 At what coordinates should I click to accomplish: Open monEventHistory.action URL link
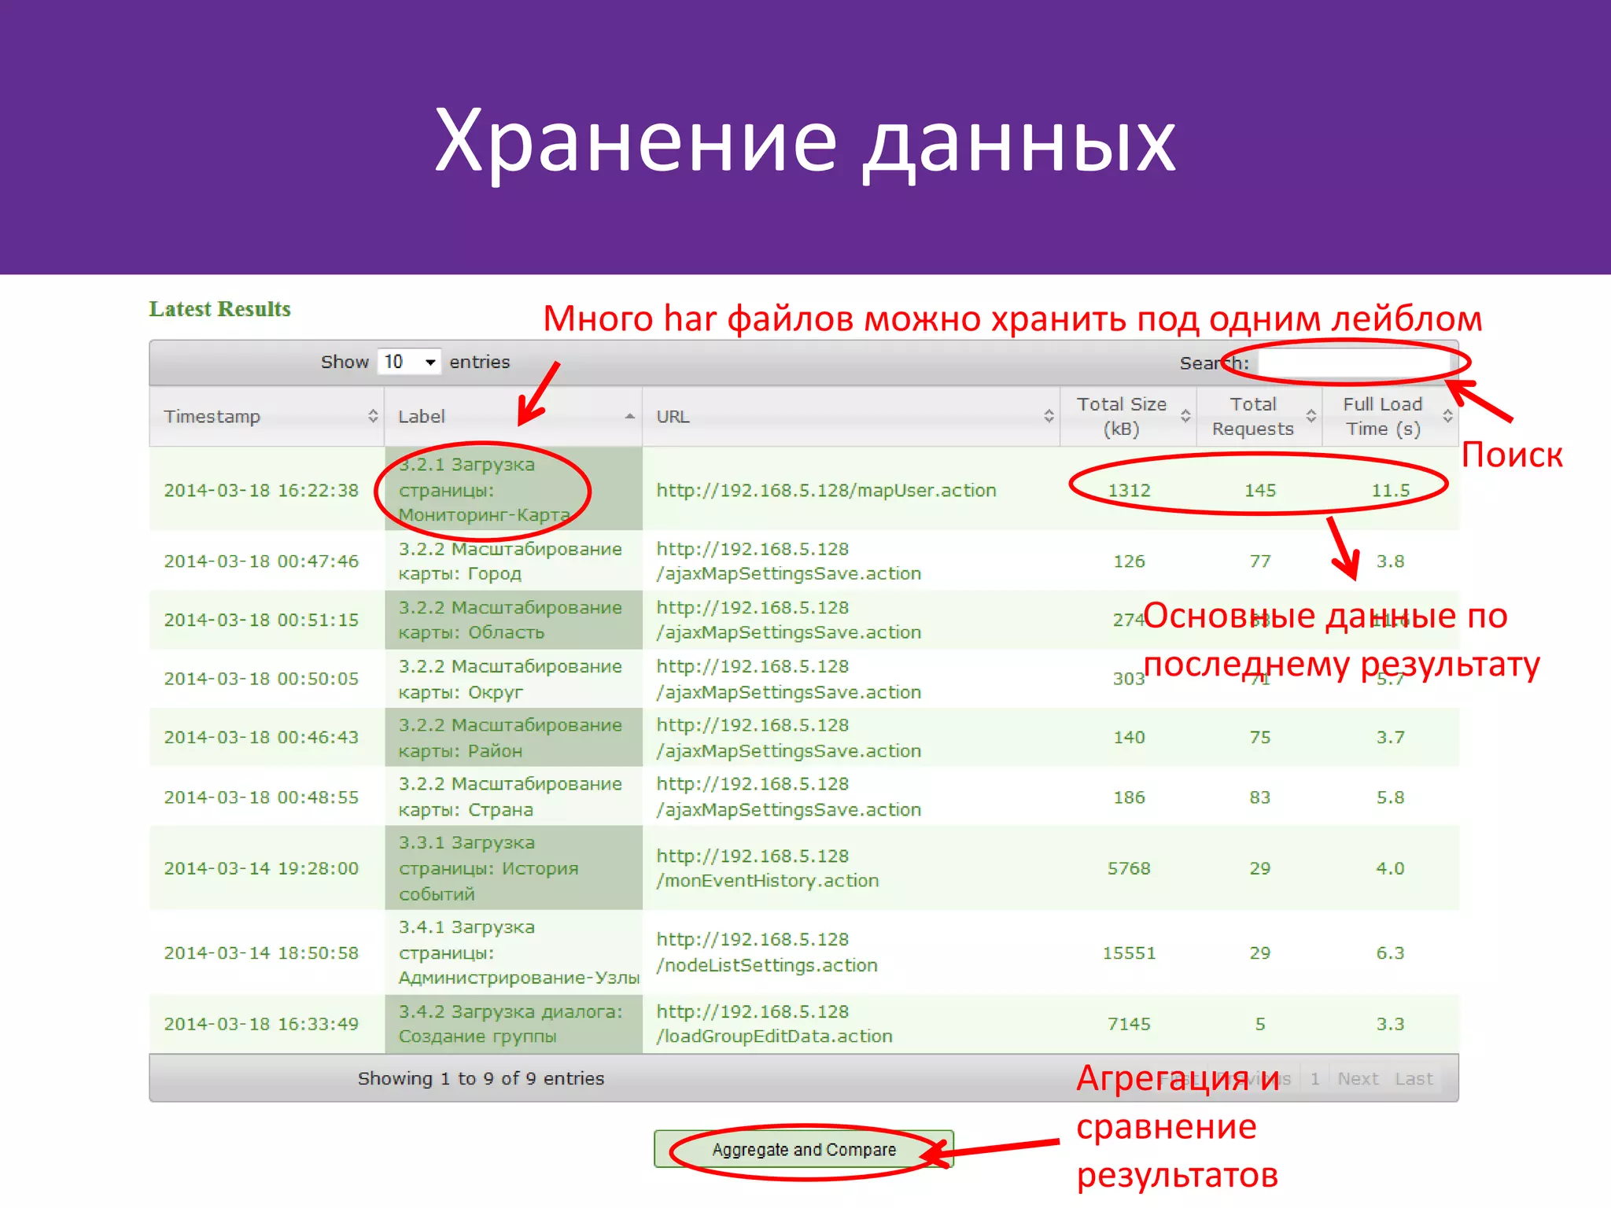[768, 868]
